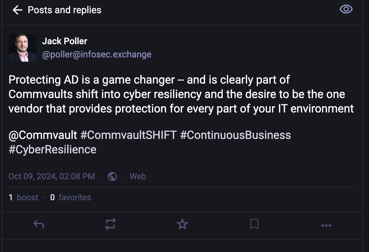Favorite the post with star

tap(182, 224)
